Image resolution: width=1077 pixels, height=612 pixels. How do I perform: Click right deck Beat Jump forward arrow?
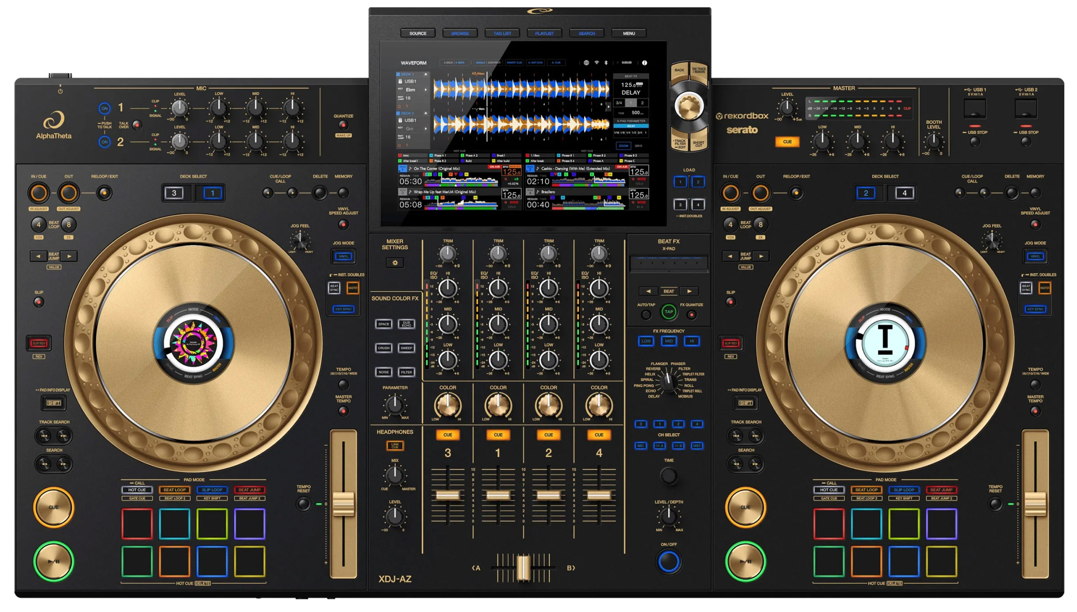click(761, 256)
